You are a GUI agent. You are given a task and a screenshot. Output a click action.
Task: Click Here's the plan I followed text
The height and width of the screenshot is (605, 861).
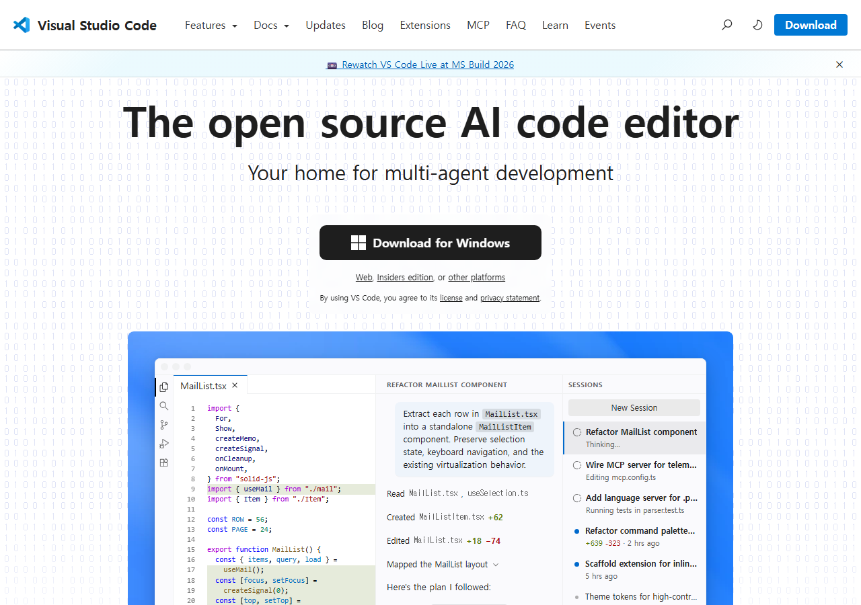pos(439,588)
